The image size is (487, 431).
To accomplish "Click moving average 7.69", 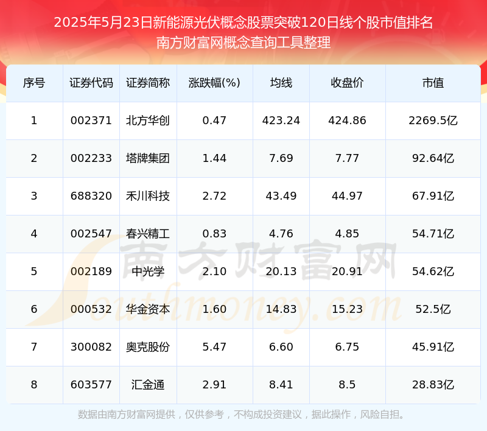I will click(281, 158).
